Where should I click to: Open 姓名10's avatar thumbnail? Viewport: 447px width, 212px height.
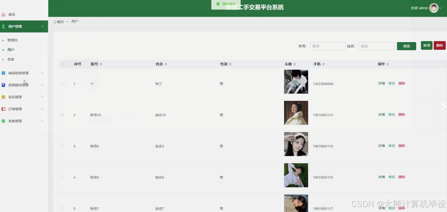[296, 113]
